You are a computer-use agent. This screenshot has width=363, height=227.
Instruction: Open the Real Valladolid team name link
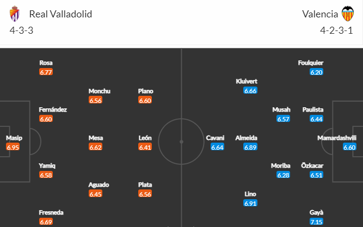(60, 14)
